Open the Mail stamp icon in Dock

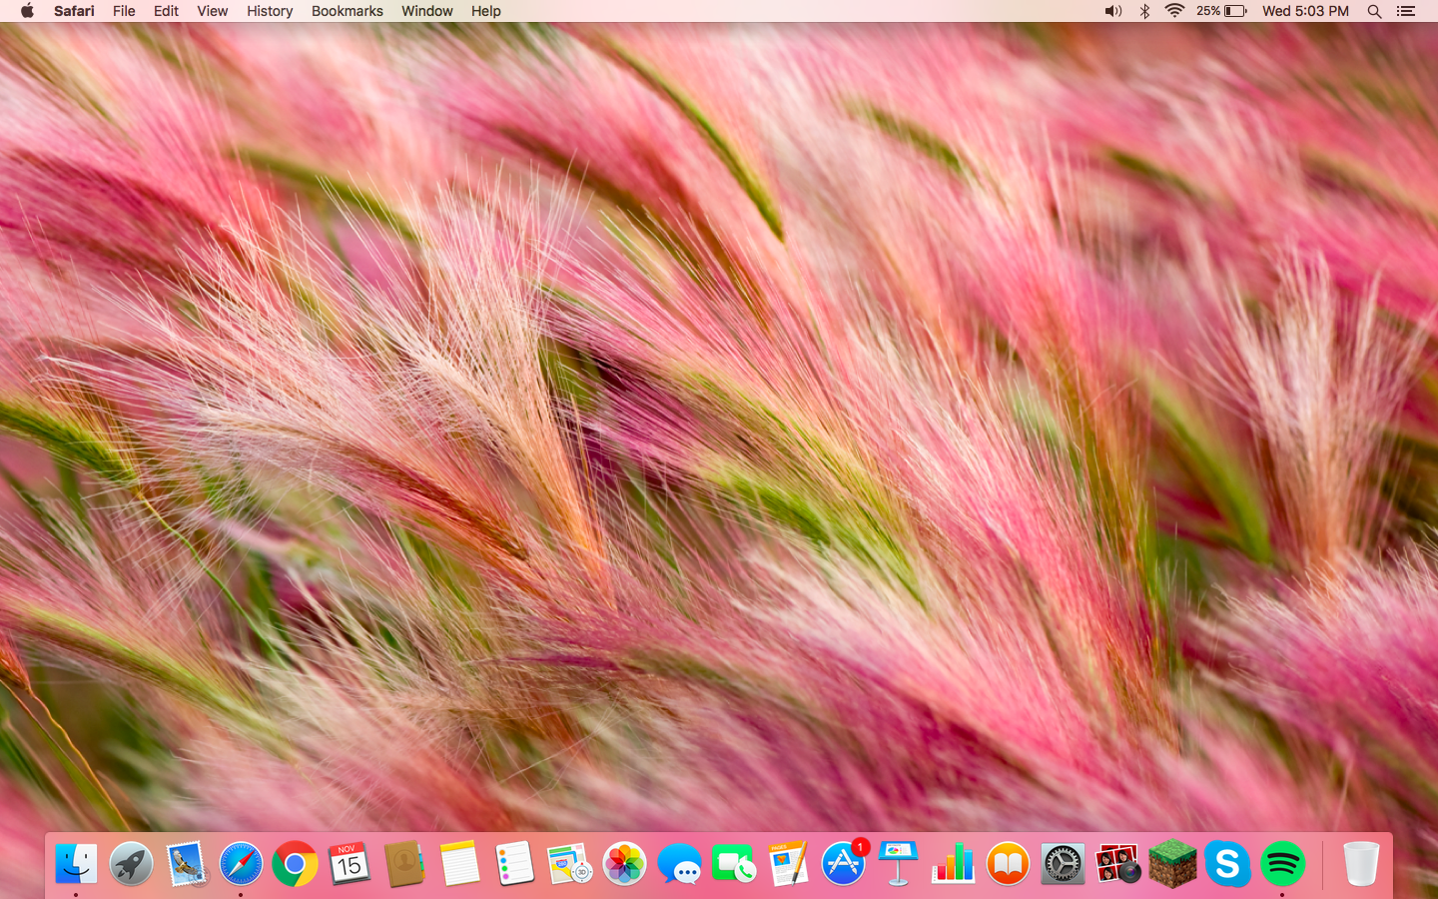tap(186, 864)
